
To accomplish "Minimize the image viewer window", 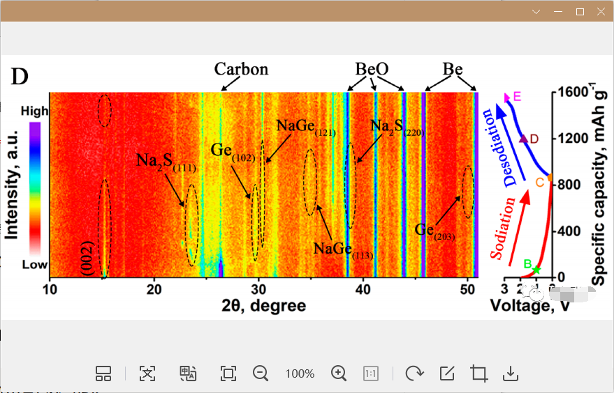I will (557, 12).
